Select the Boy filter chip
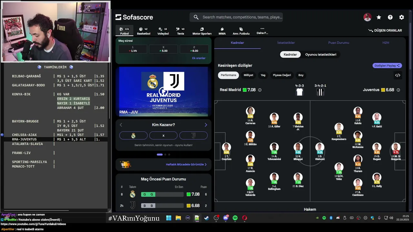413x232 pixels. (301, 75)
